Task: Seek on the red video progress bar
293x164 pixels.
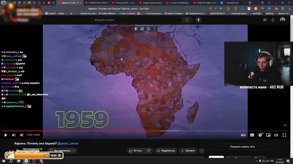Action: tap(81, 131)
